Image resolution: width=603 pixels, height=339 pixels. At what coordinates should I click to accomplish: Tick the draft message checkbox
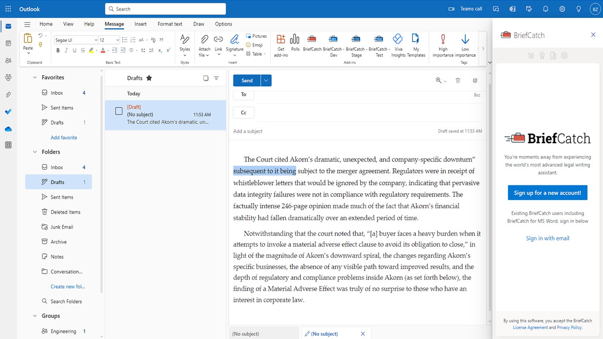point(119,111)
